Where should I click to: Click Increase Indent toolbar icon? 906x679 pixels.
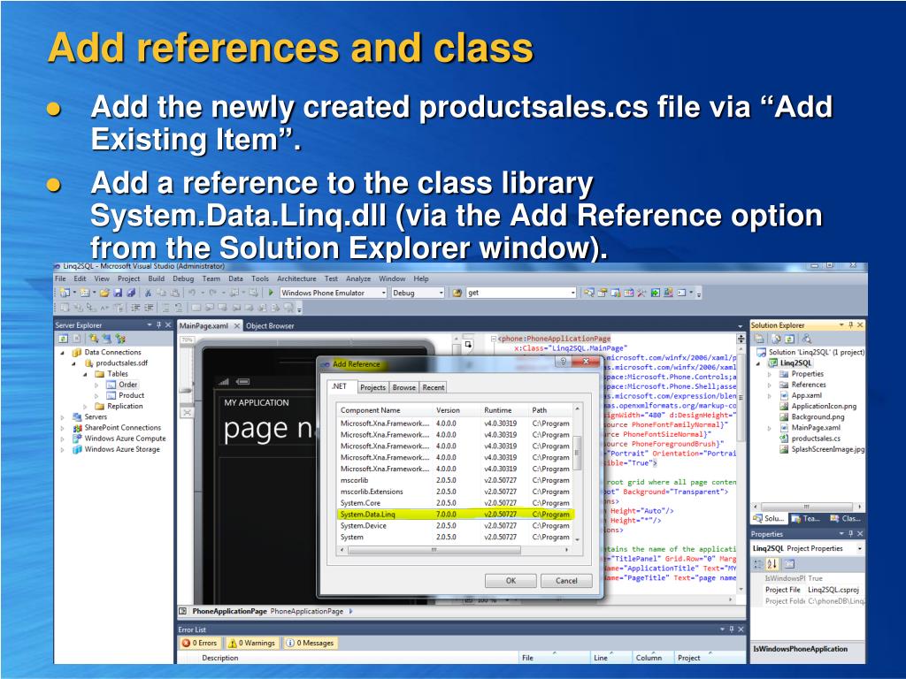click(149, 308)
